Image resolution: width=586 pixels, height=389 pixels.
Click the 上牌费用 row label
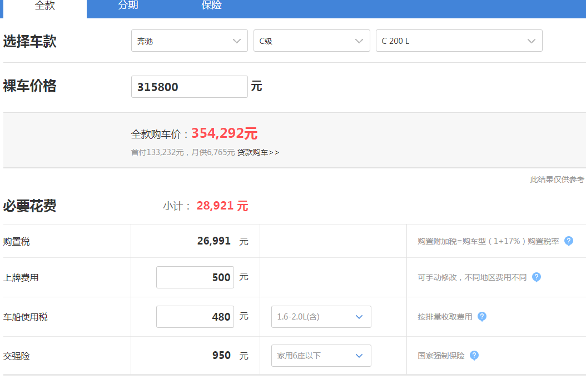point(21,278)
